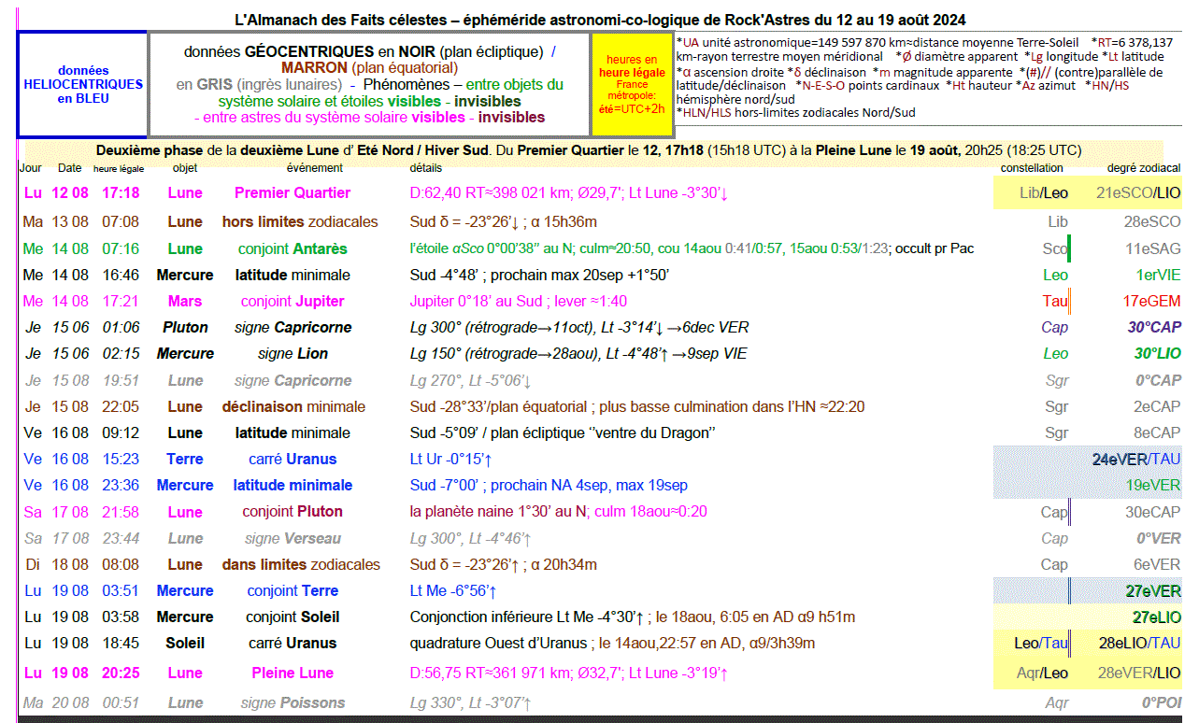
Task: Select 'conjoint Antarès' event
Action: coord(293,248)
